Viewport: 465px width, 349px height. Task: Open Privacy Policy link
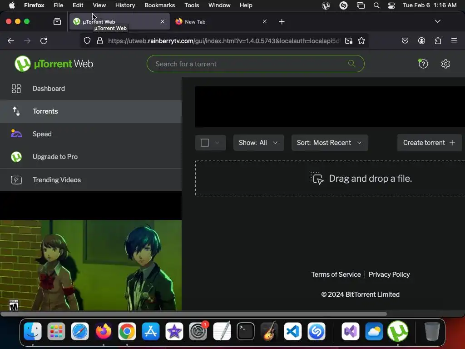(389, 274)
